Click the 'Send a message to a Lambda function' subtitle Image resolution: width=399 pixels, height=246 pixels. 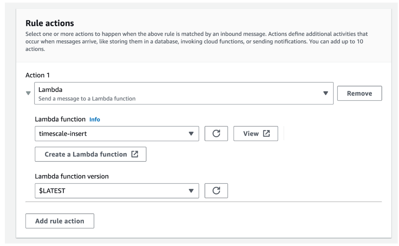point(87,99)
